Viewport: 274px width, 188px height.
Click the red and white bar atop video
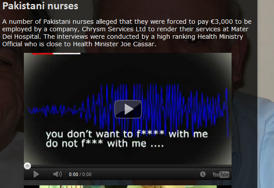(56, 54)
